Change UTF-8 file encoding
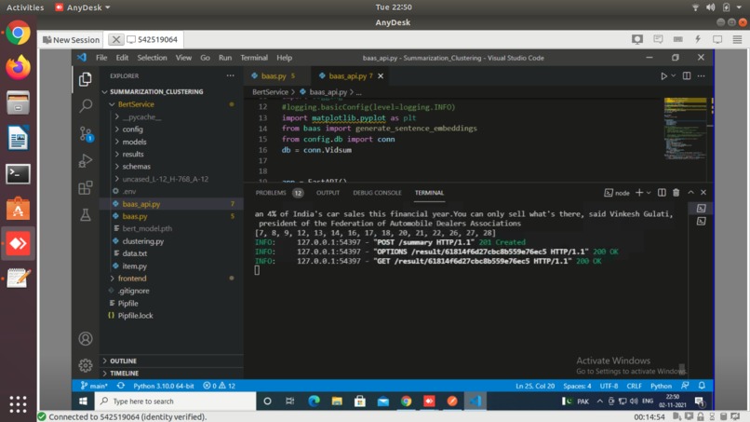The height and width of the screenshot is (422, 750). (609, 386)
